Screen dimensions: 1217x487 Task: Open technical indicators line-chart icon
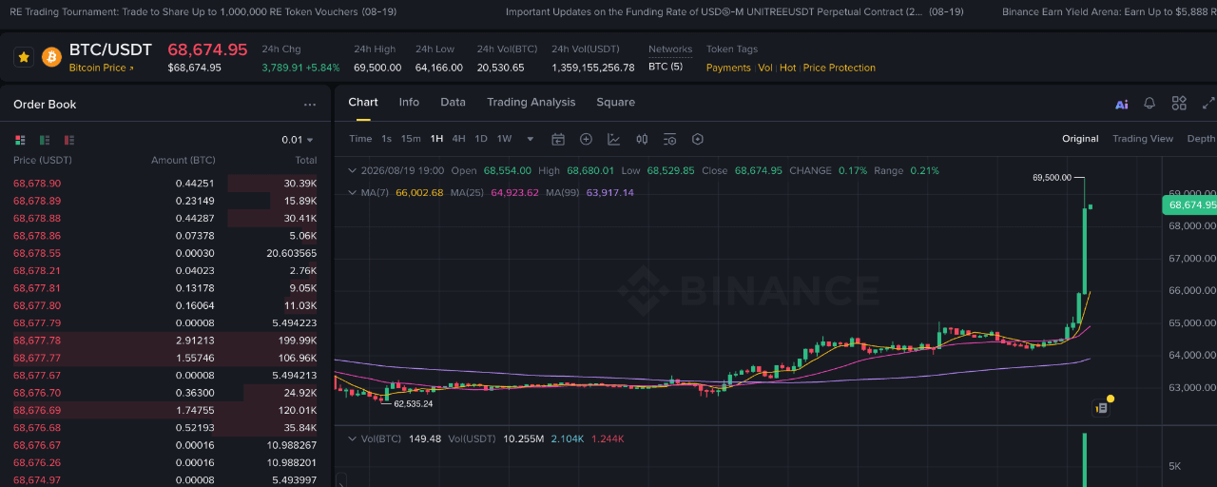coord(614,139)
